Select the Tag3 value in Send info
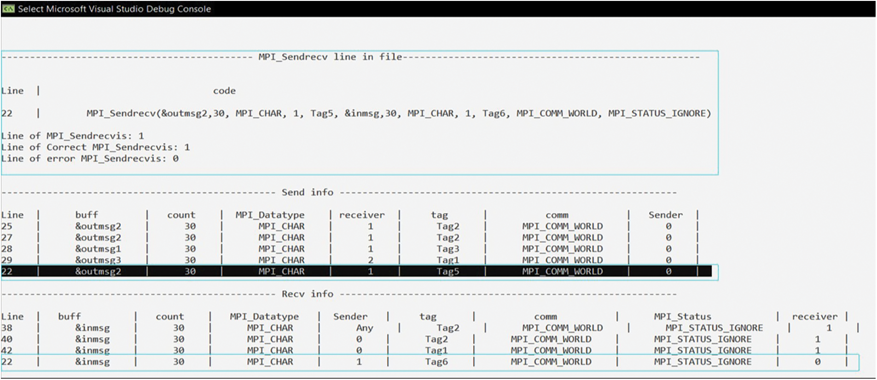877x380 pixels. point(447,249)
